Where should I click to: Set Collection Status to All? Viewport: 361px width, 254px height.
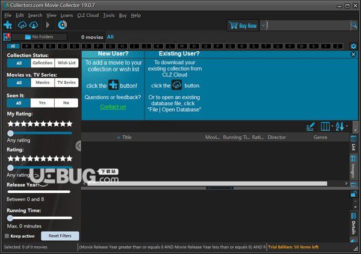[x=19, y=63]
